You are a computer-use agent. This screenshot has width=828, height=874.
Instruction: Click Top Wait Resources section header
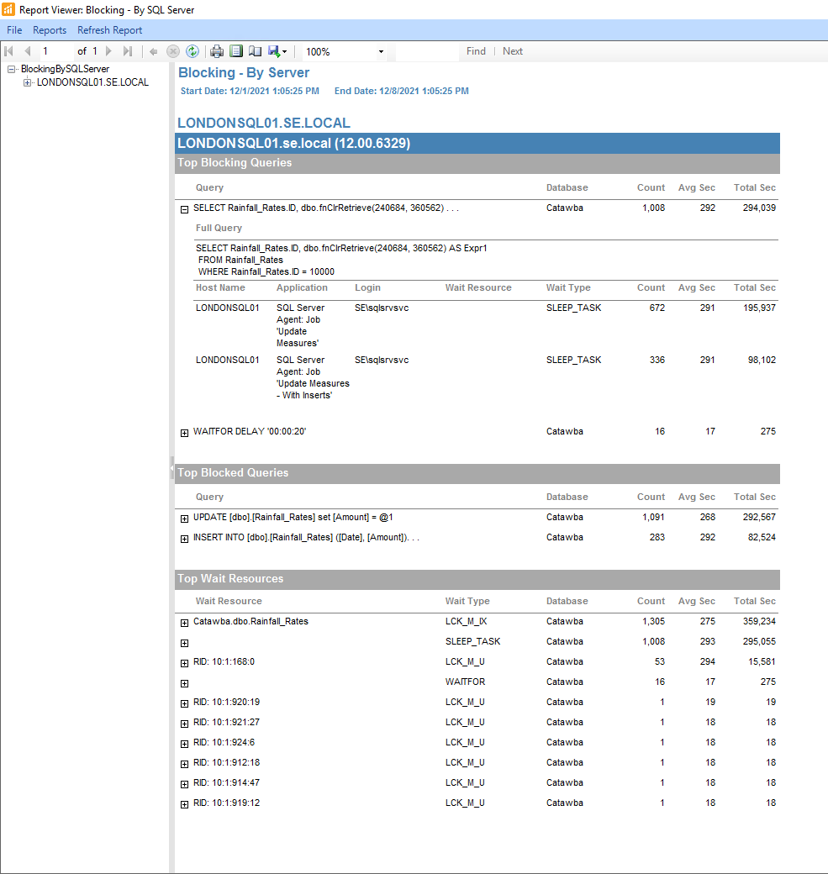pyautogui.click(x=477, y=579)
